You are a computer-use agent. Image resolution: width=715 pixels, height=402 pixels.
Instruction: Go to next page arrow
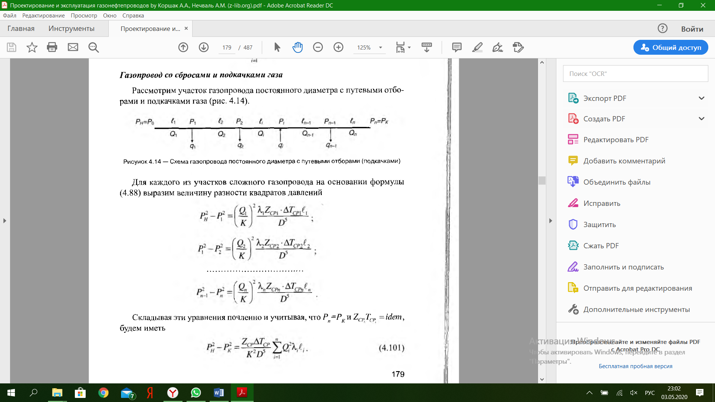click(204, 47)
